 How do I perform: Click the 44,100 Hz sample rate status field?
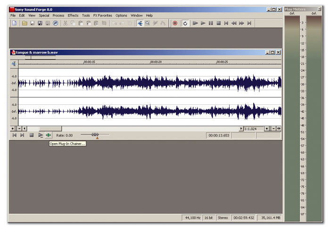[x=192, y=218]
